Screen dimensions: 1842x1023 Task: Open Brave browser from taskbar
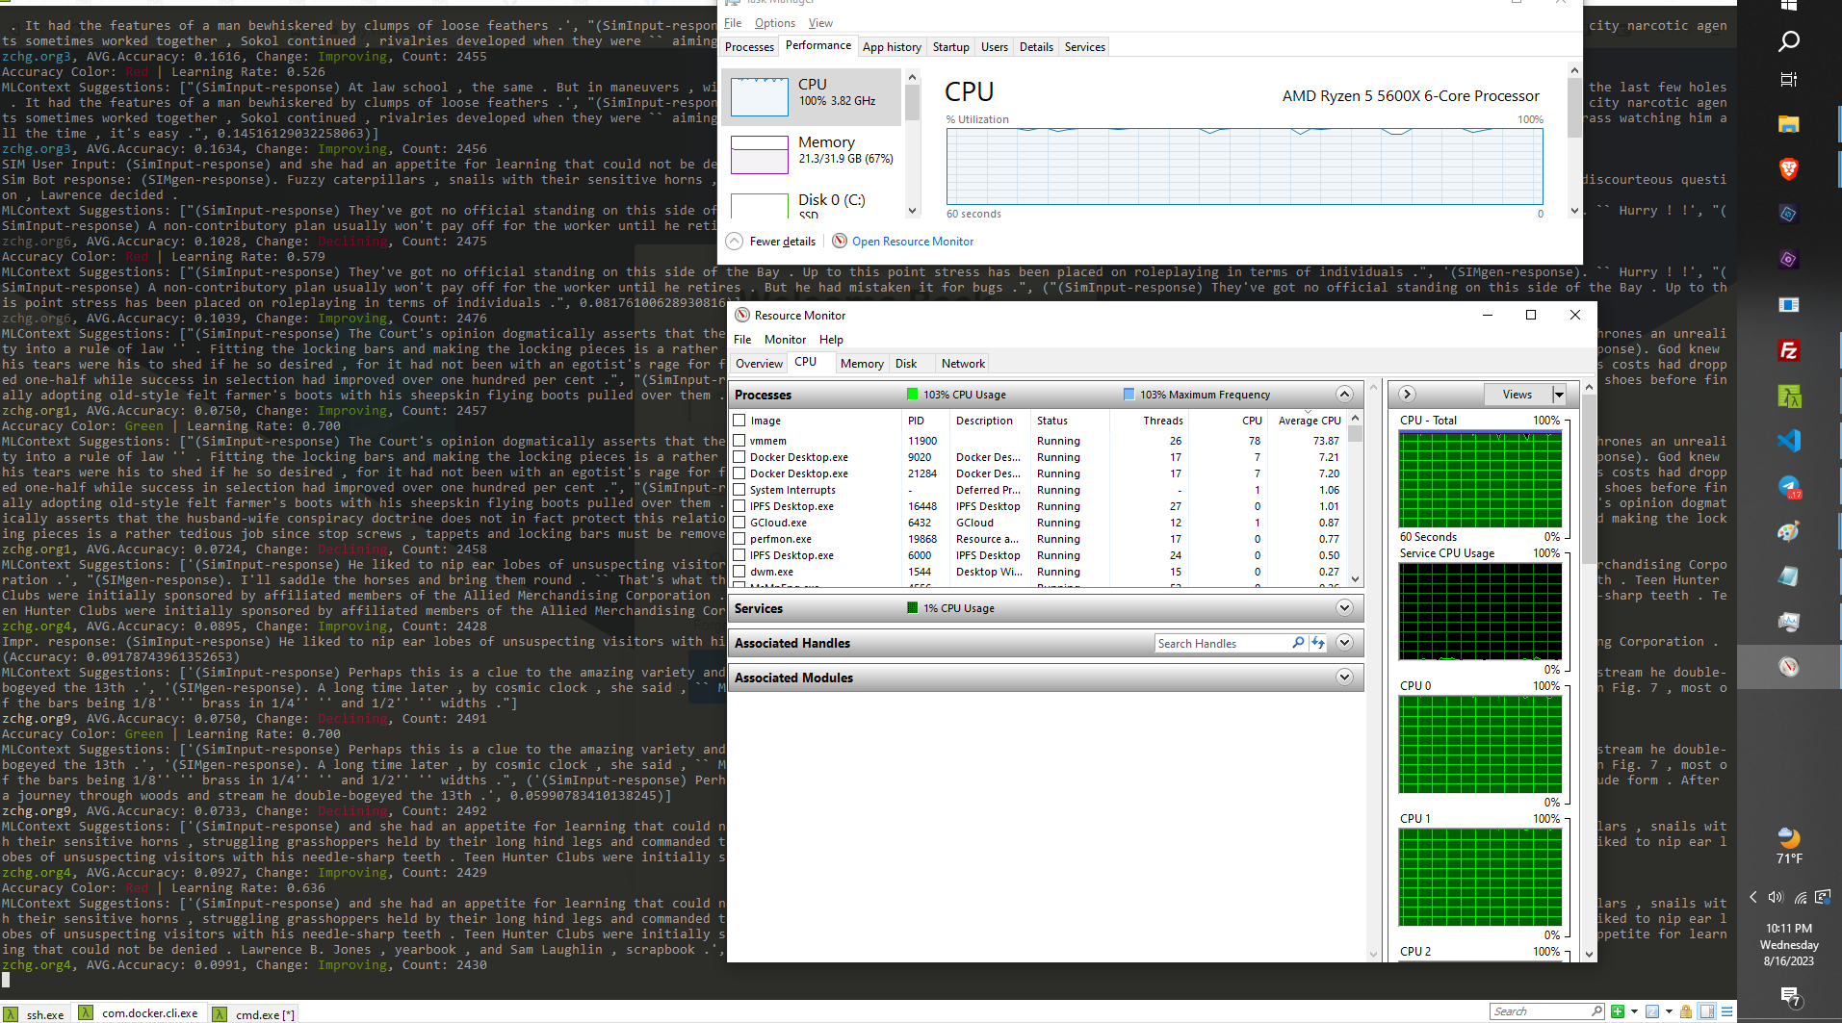1788,169
